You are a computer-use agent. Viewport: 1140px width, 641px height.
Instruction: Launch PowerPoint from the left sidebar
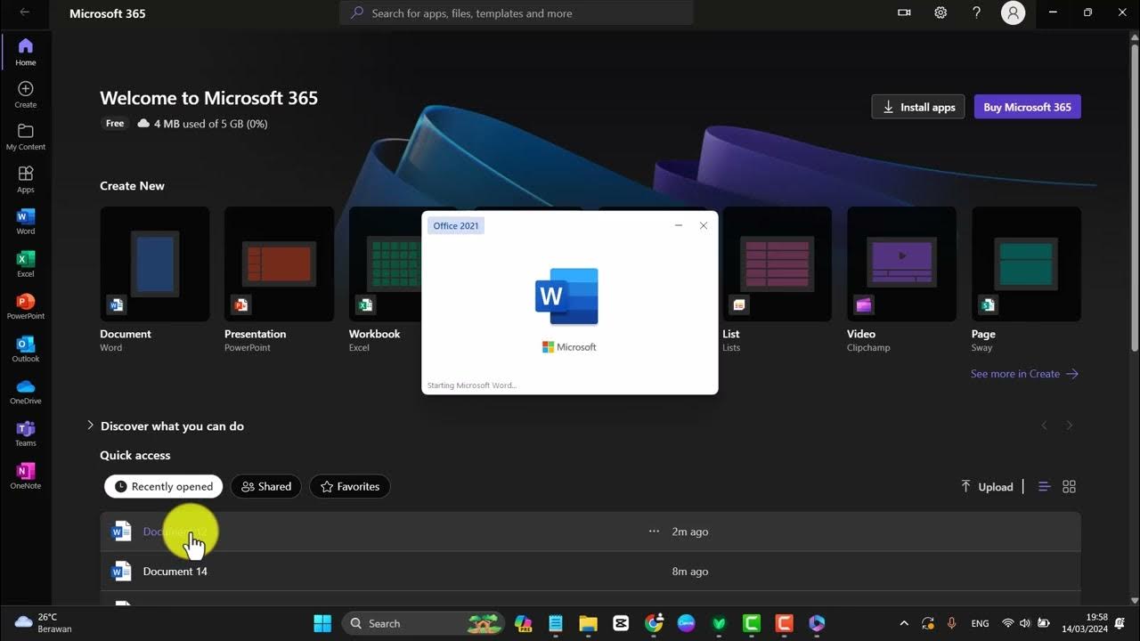point(26,306)
